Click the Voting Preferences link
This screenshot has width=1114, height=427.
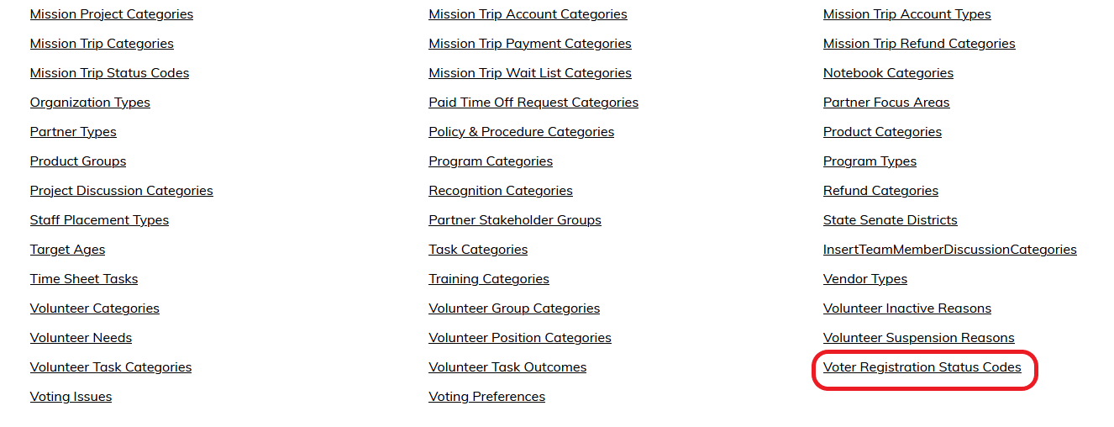tap(486, 397)
